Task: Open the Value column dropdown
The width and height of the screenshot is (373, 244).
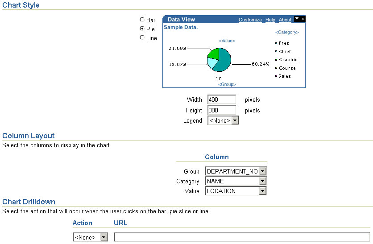Action: 236,191
